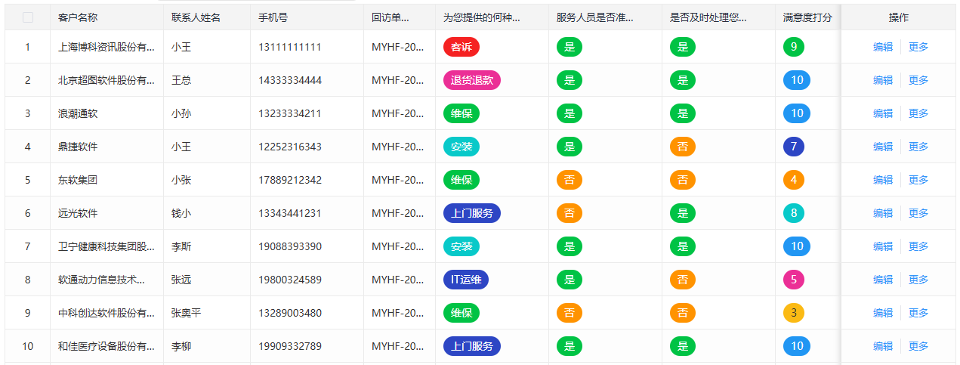Select phone number 13111111111 cell
The image size is (960, 365).
click(289, 47)
